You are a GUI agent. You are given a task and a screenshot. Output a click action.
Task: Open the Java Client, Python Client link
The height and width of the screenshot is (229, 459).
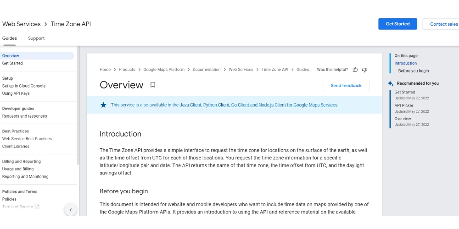(x=204, y=105)
